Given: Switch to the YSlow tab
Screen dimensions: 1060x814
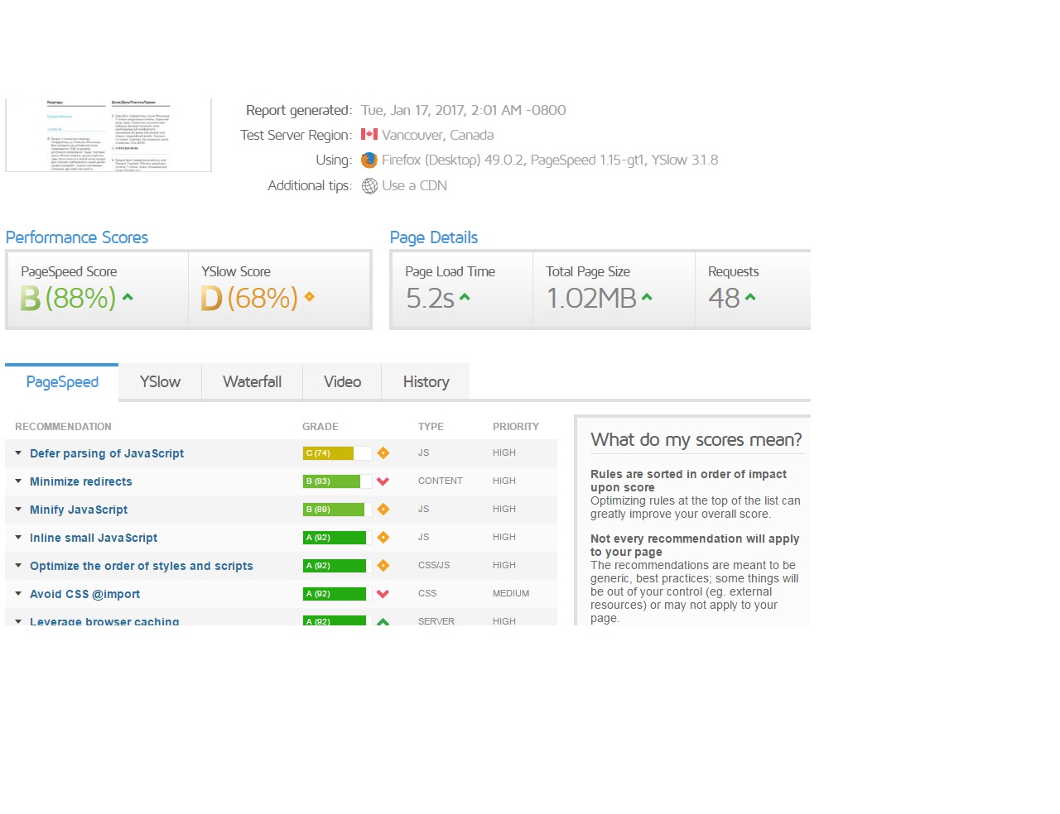Looking at the screenshot, I should coord(160,382).
